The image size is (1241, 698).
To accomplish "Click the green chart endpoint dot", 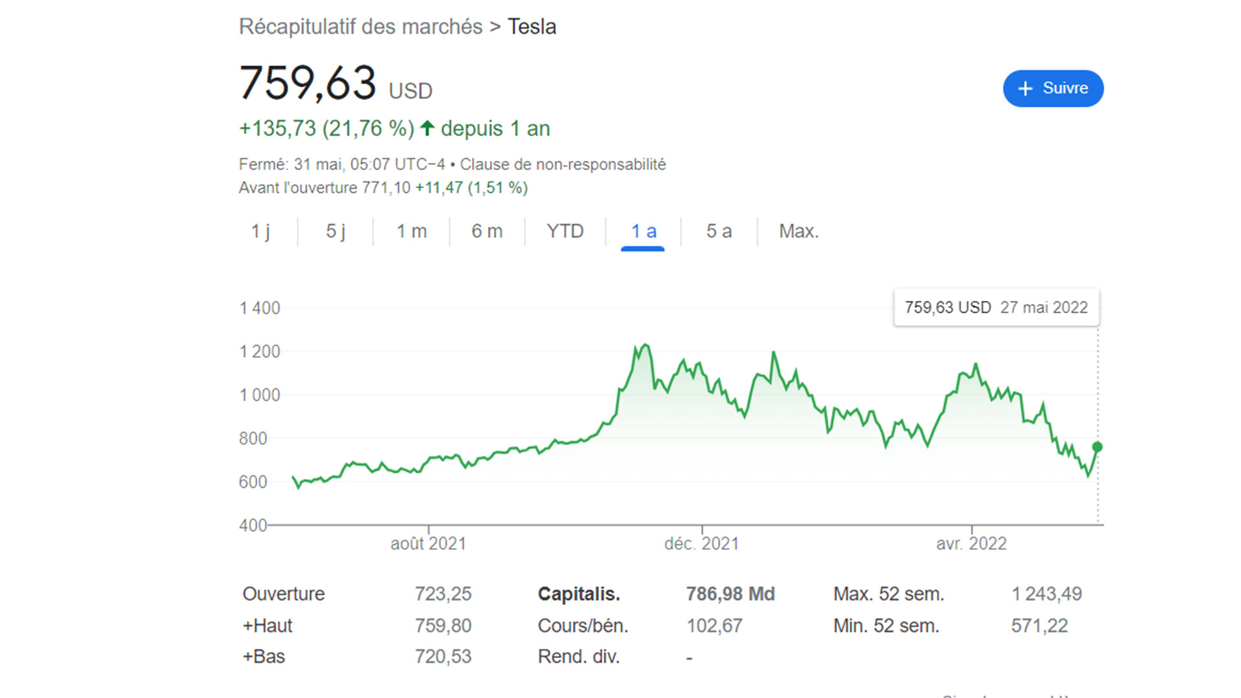I will (x=1097, y=447).
